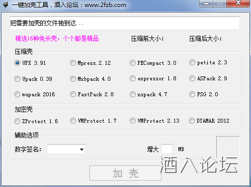Image resolution: width=251 pixels, height=187 pixels.
Task: Click the file path drop box
Action: coord(125,23)
